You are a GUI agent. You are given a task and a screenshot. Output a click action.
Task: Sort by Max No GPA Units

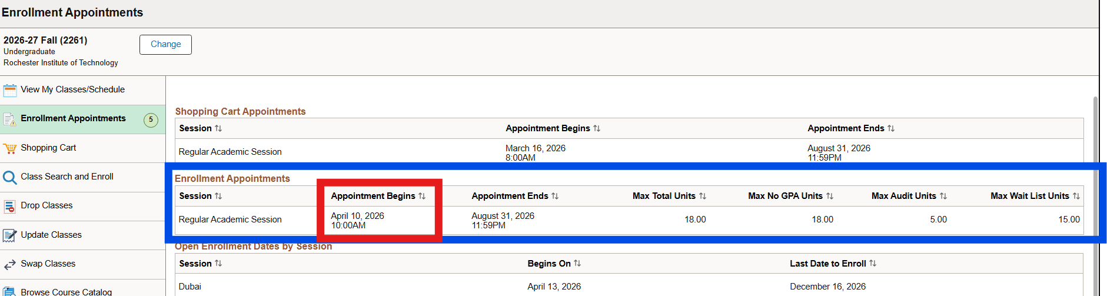[830, 196]
